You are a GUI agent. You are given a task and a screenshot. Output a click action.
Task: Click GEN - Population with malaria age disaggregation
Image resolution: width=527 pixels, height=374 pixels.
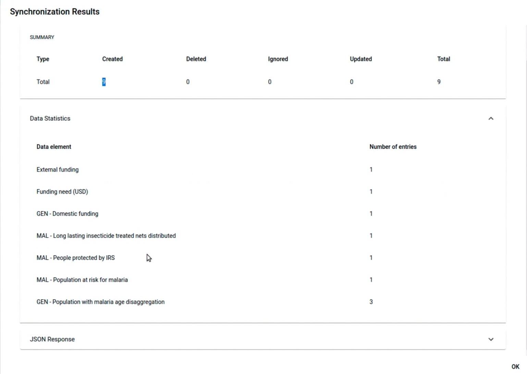point(100,302)
